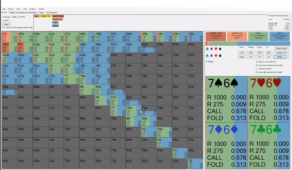
Task: Click the Range Explorer button
Action: [281, 48]
